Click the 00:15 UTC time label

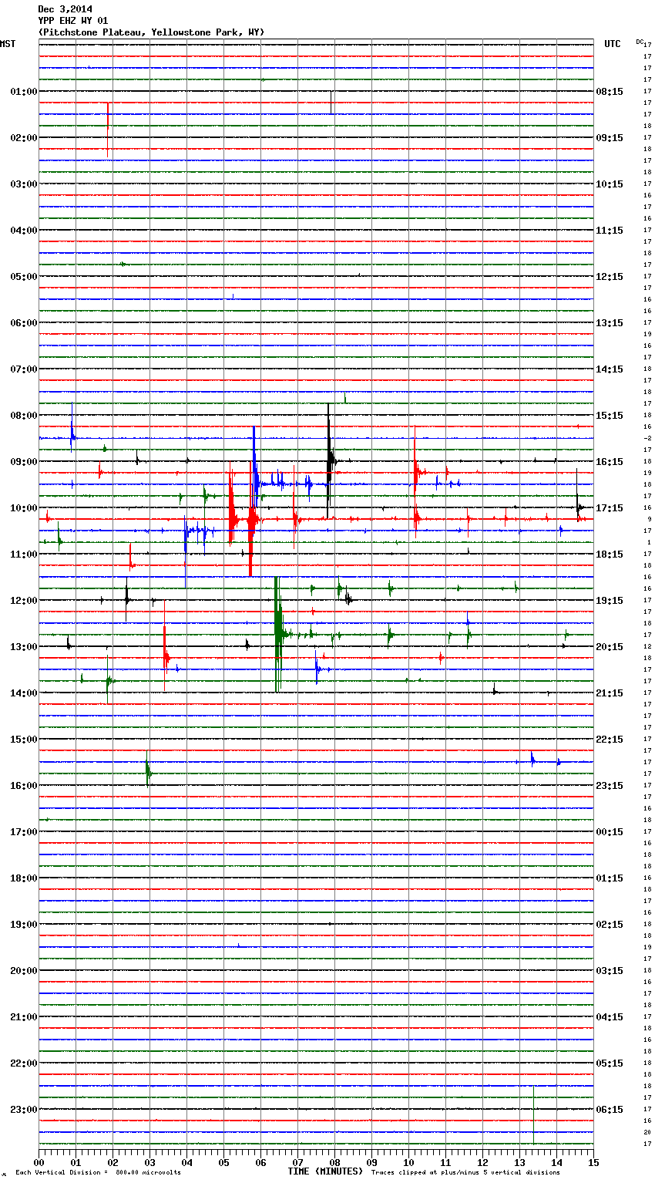[x=610, y=832]
